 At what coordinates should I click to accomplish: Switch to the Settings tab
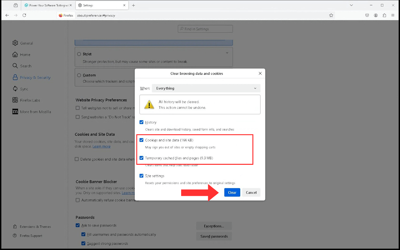point(102,5)
